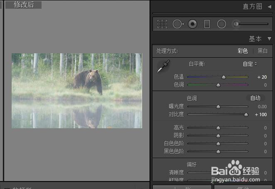Select the Radial Filter tool
The height and width of the screenshot is (189, 275).
click(x=221, y=24)
